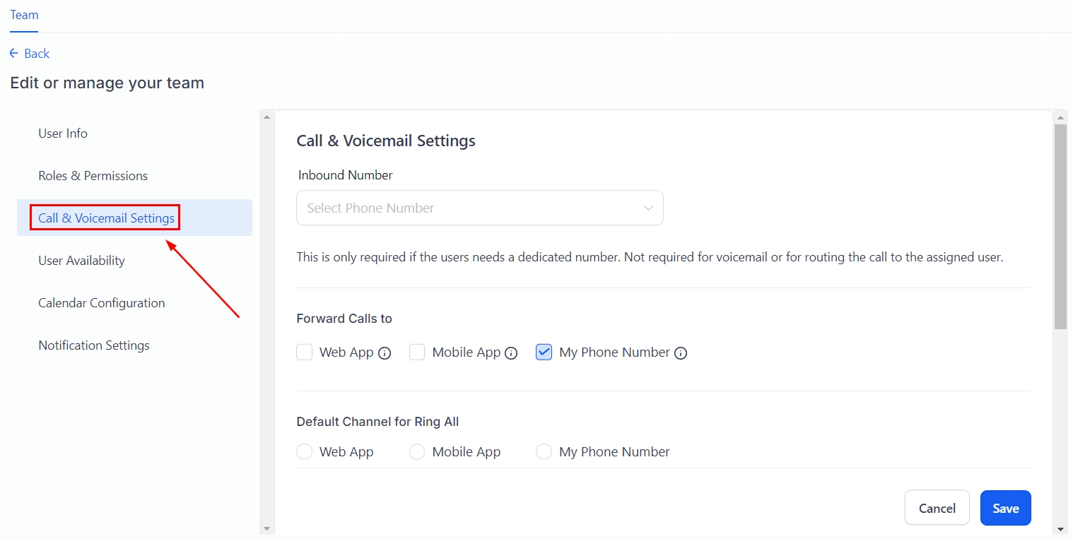Enable the Web App forwarding checkbox

[305, 352]
